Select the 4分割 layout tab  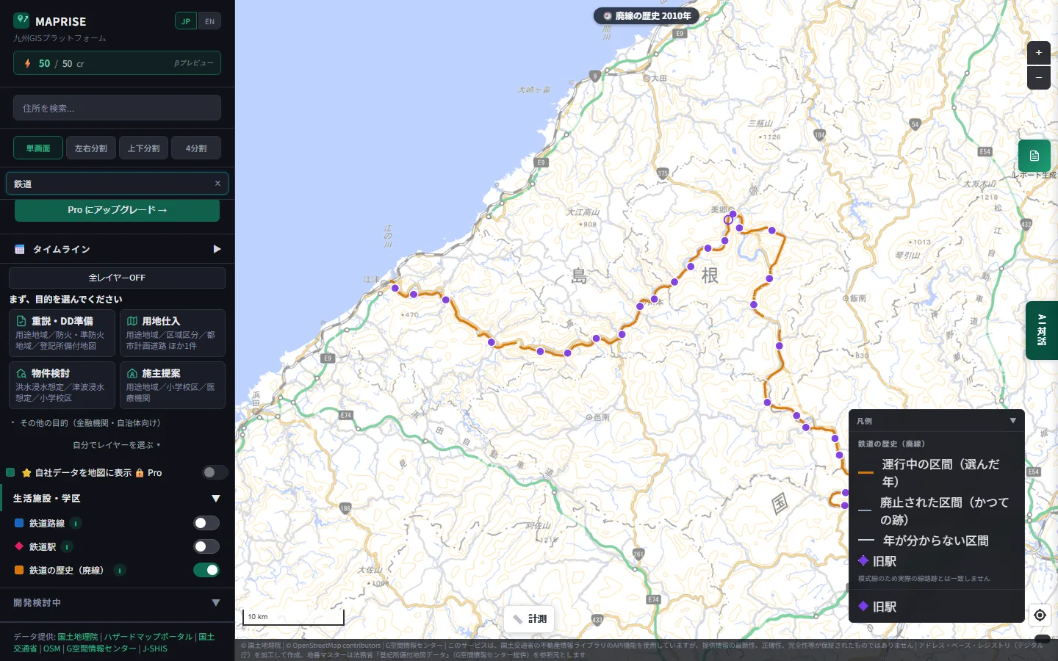(196, 148)
